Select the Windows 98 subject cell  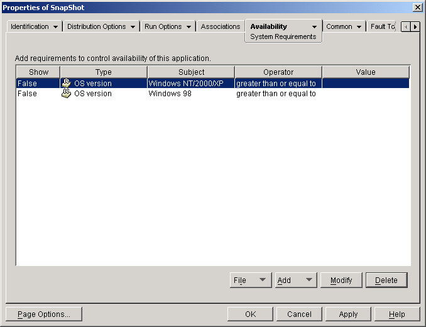[x=191, y=94]
